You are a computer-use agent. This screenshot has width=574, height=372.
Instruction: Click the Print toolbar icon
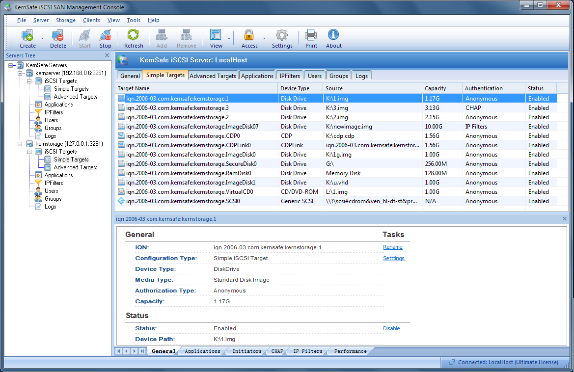point(311,35)
